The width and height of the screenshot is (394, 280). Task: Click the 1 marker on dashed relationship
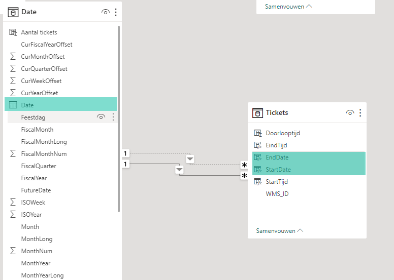(x=125, y=153)
